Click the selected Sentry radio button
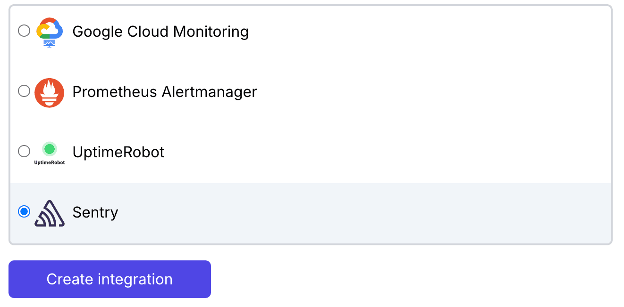 (24, 211)
